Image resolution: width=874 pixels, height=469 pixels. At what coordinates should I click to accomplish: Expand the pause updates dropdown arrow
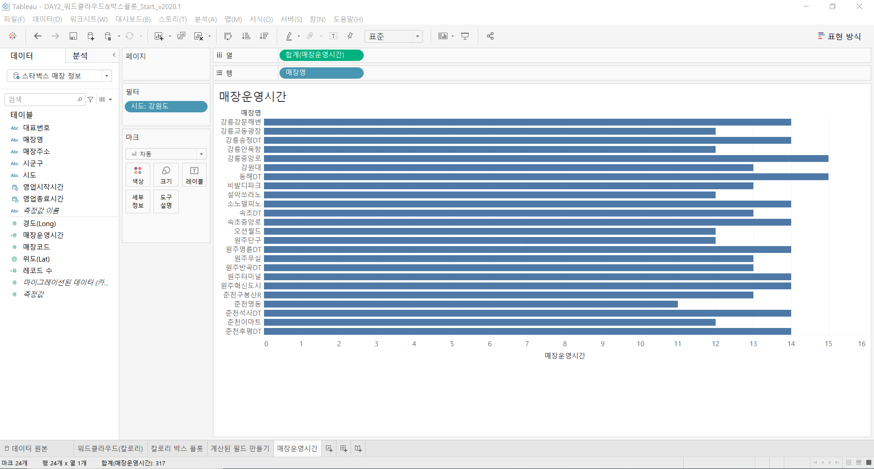pos(119,36)
